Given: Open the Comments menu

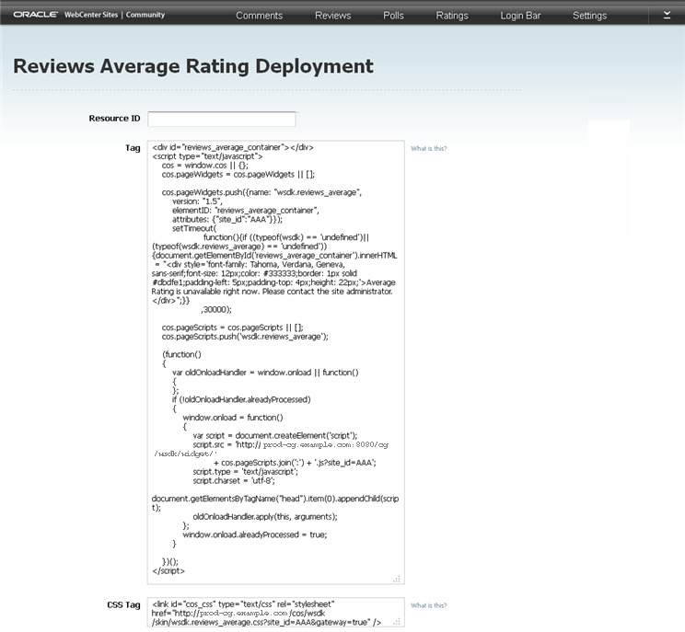Looking at the screenshot, I should pyautogui.click(x=259, y=16).
